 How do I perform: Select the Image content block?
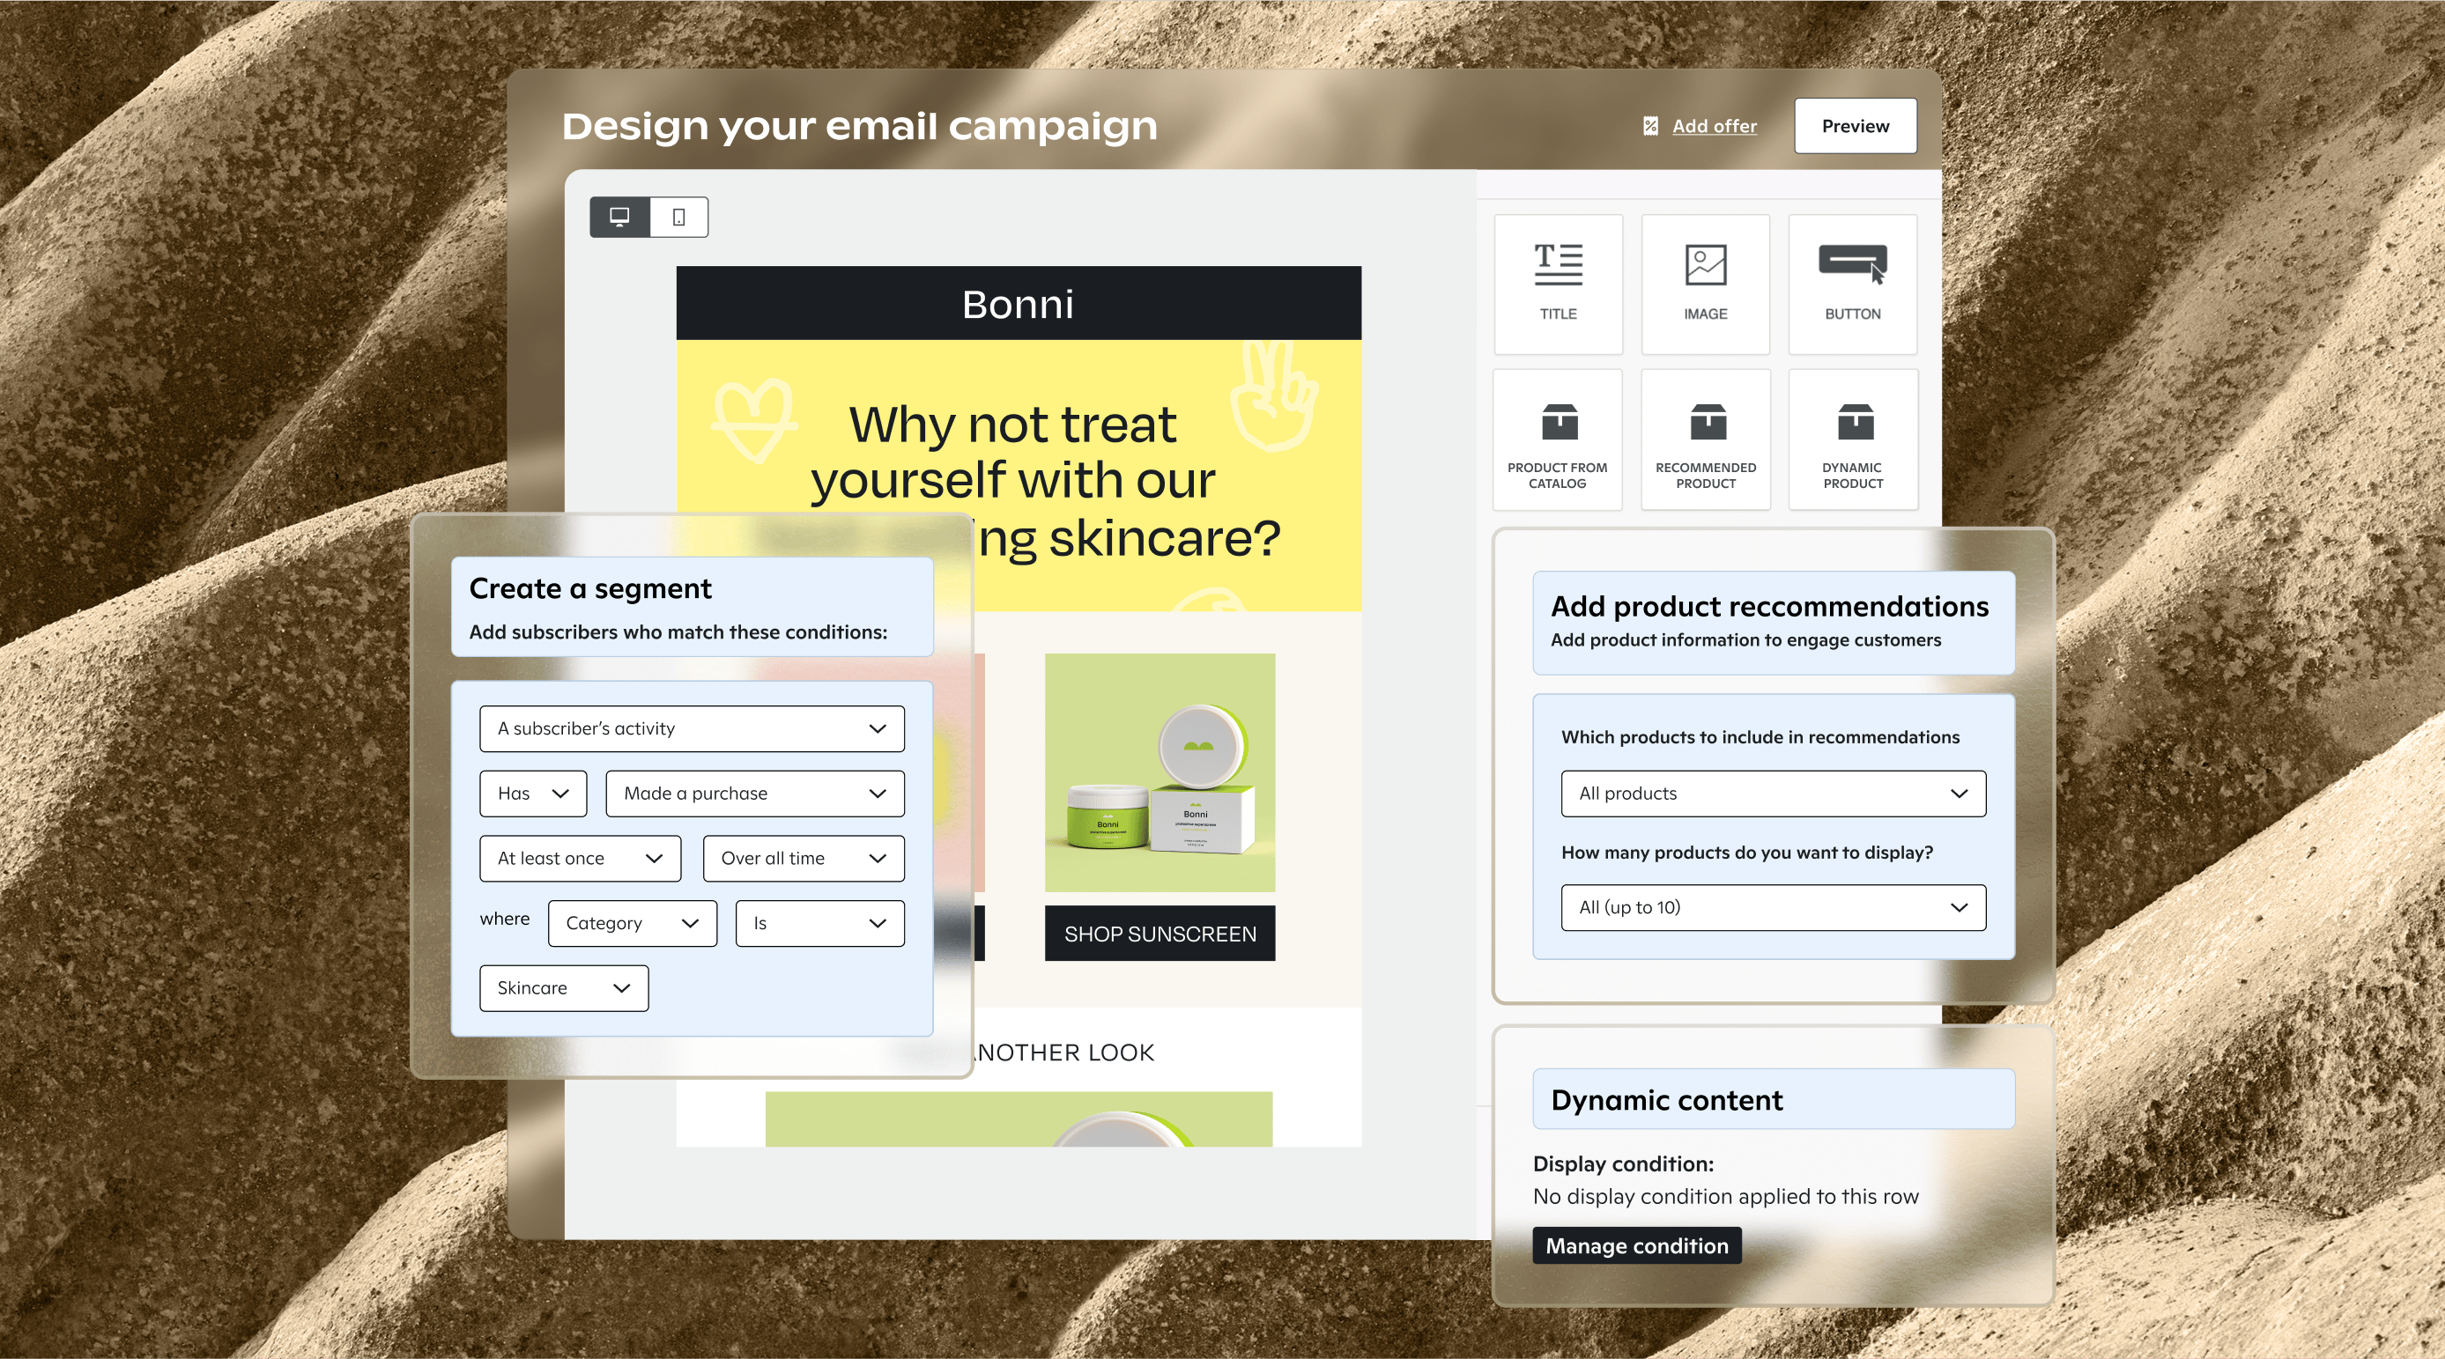tap(1705, 283)
